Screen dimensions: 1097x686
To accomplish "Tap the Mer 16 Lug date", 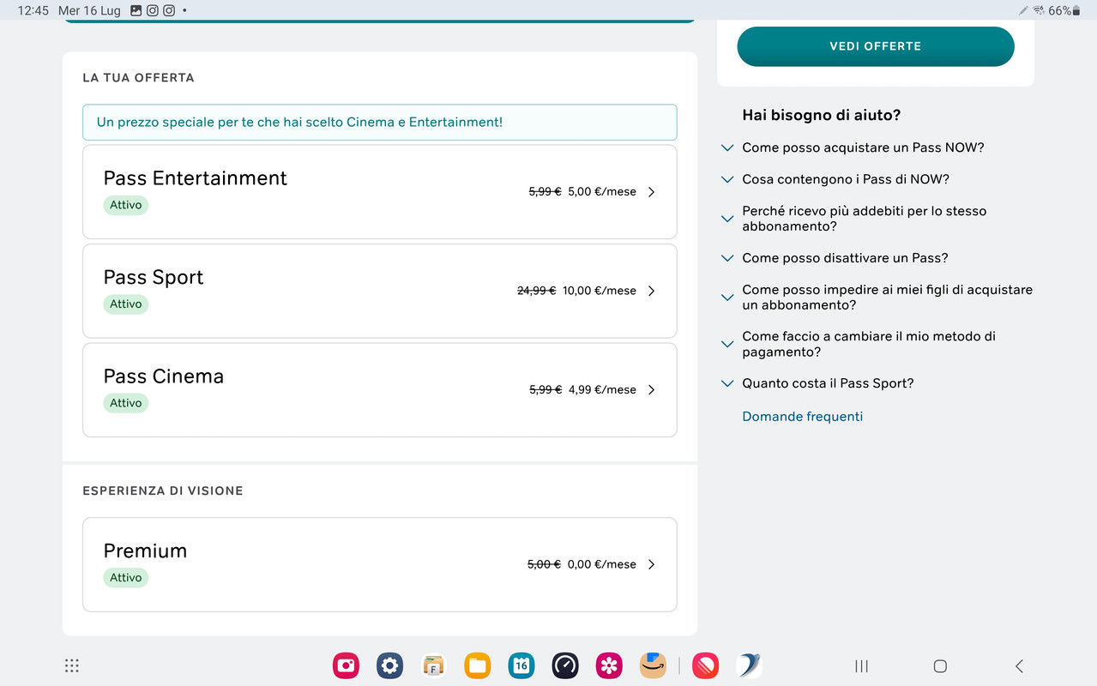I will coord(89,10).
